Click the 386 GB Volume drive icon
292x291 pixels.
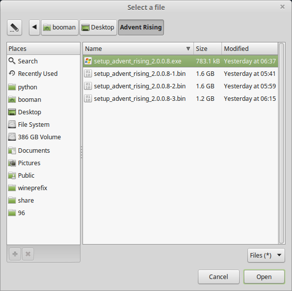point(12,137)
